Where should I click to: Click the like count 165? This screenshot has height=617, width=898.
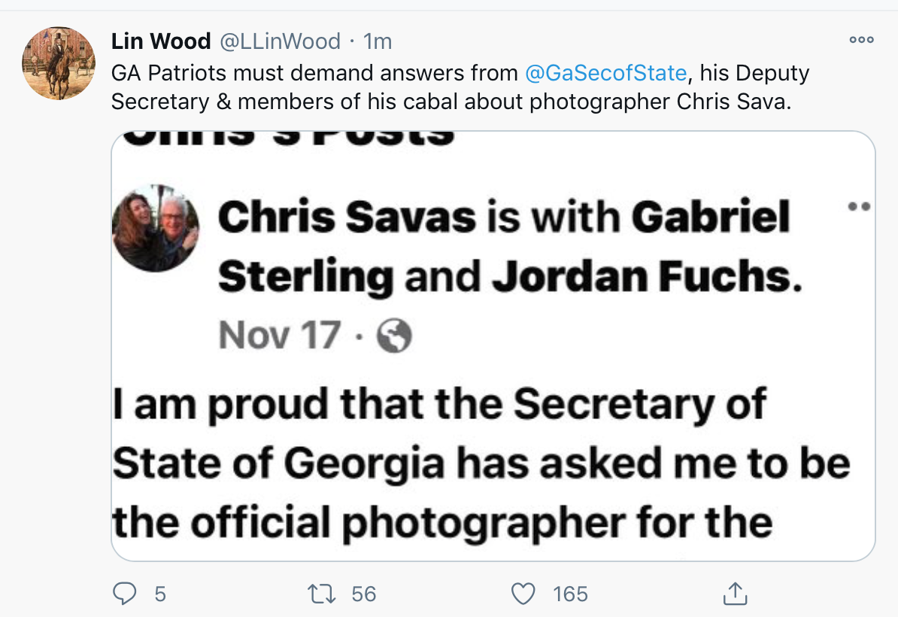tap(570, 594)
